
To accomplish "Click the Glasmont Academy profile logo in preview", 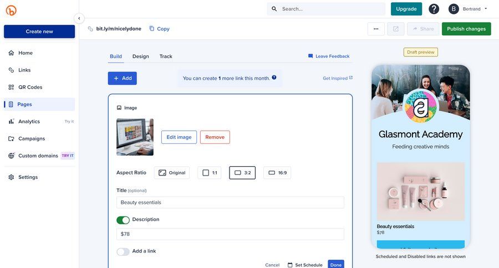I will [x=420, y=106].
